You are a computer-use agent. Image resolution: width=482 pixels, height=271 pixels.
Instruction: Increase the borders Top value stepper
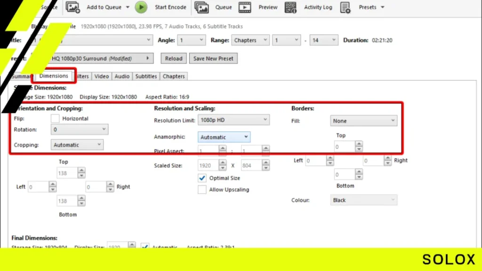pos(359,144)
